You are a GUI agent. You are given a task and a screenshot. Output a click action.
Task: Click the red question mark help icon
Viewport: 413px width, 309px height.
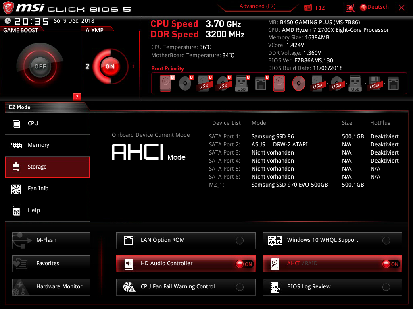[77, 97]
